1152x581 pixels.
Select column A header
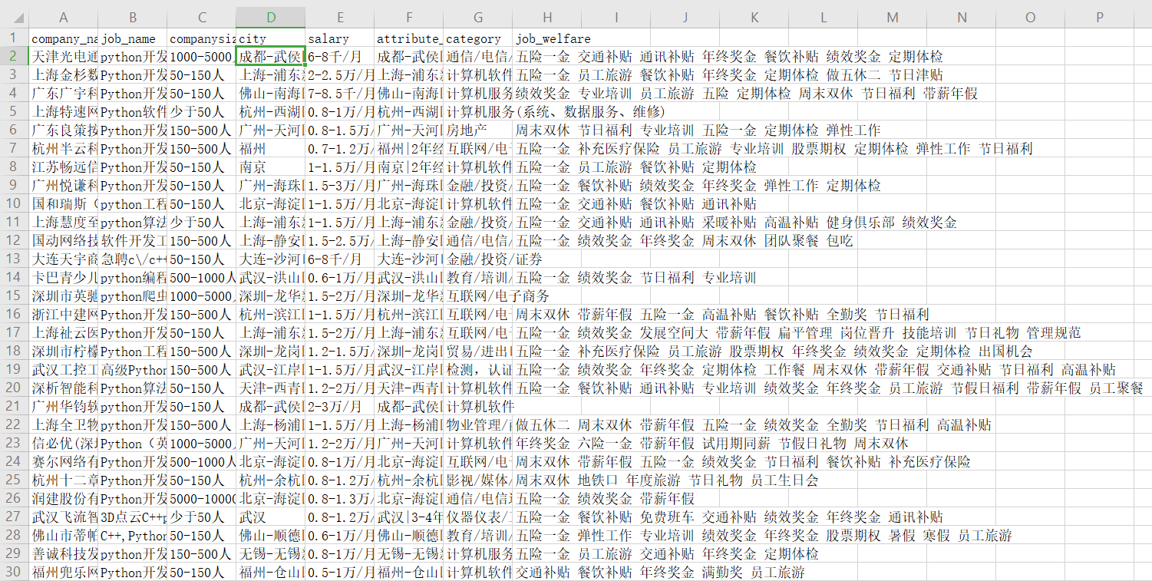coord(64,18)
